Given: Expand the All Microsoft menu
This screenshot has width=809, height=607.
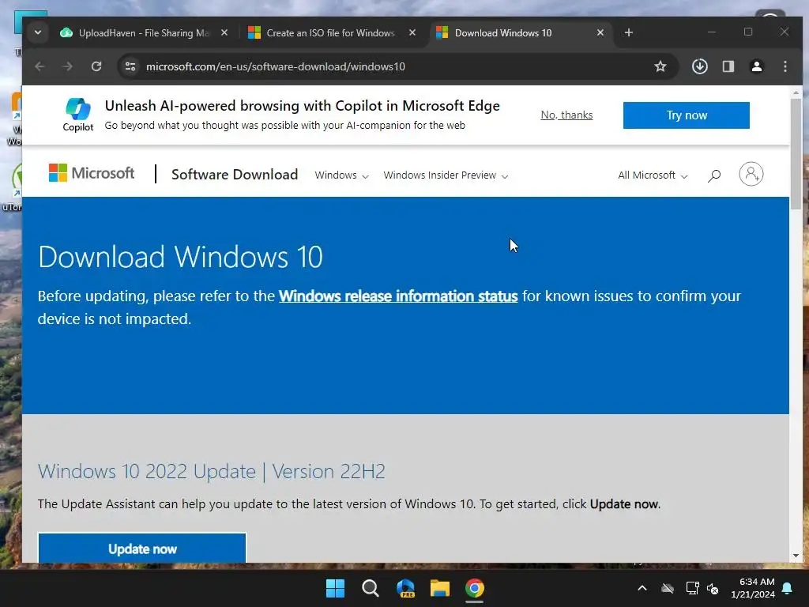Looking at the screenshot, I should tap(653, 175).
